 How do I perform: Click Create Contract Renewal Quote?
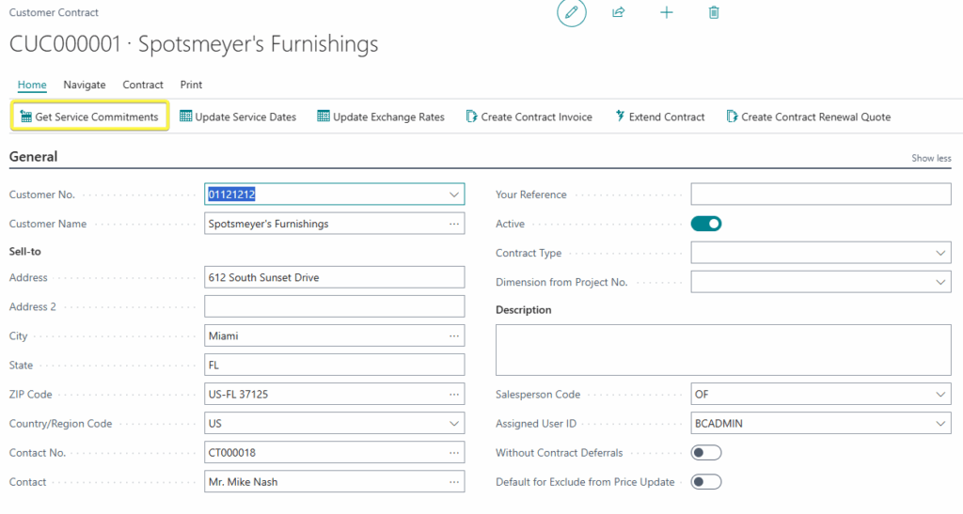808,117
